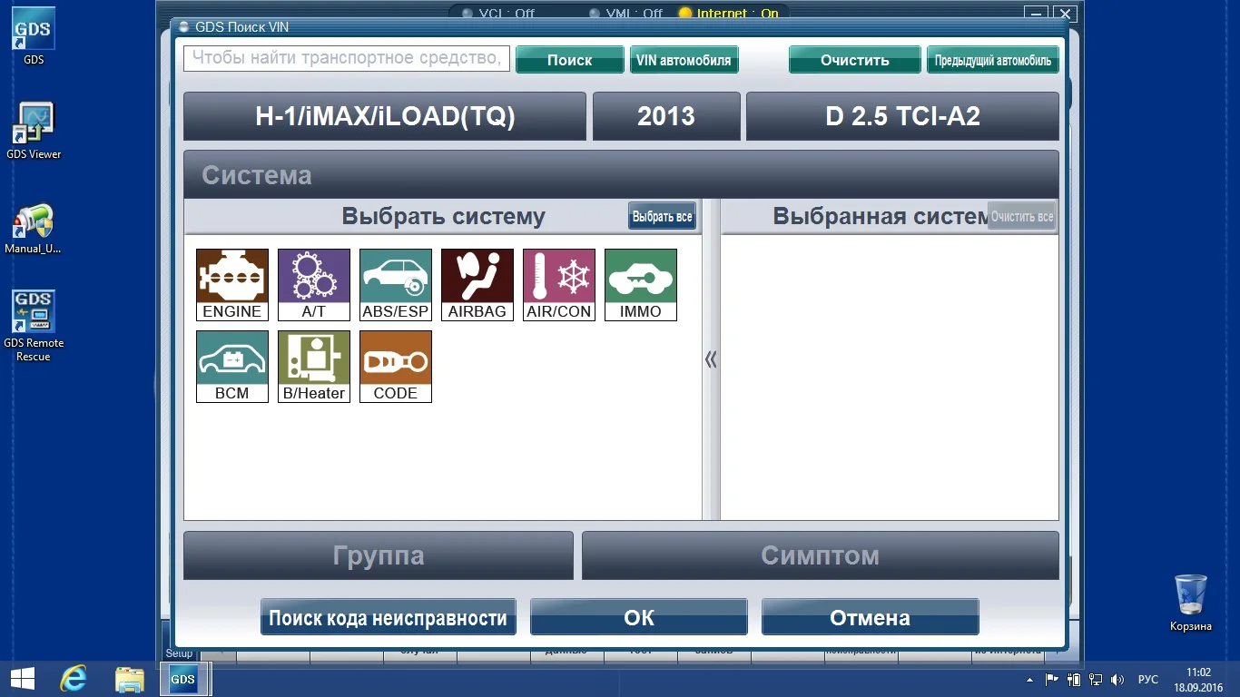Screen dimensions: 1240x697
Task: Pick the AIRBAG system icon
Action: click(477, 285)
